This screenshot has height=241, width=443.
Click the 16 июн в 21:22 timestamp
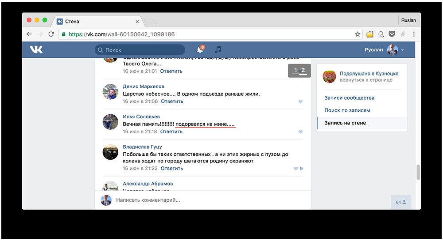pos(140,168)
